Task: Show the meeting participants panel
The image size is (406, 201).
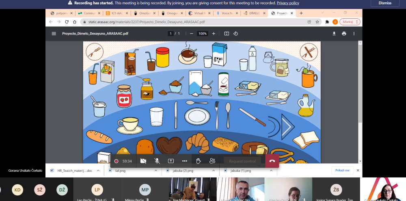Action: pyautogui.click(x=212, y=161)
